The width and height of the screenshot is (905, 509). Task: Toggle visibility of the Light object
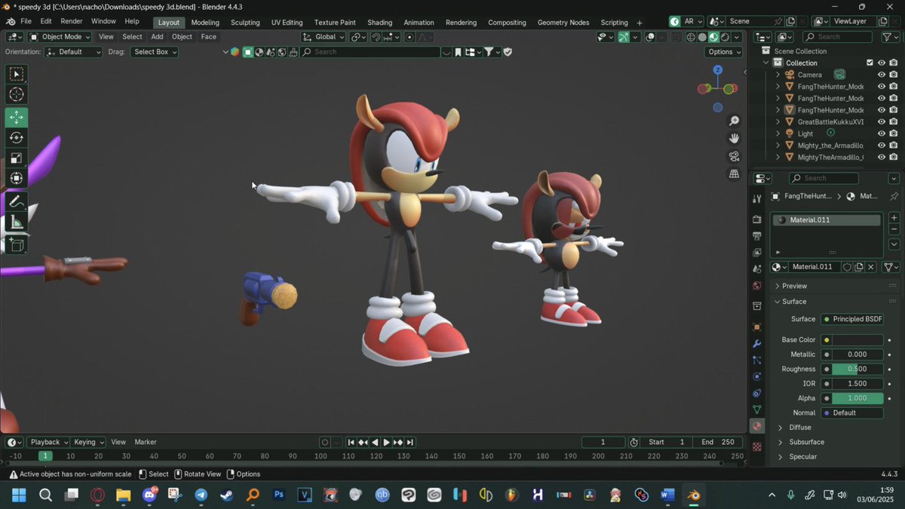pos(881,133)
